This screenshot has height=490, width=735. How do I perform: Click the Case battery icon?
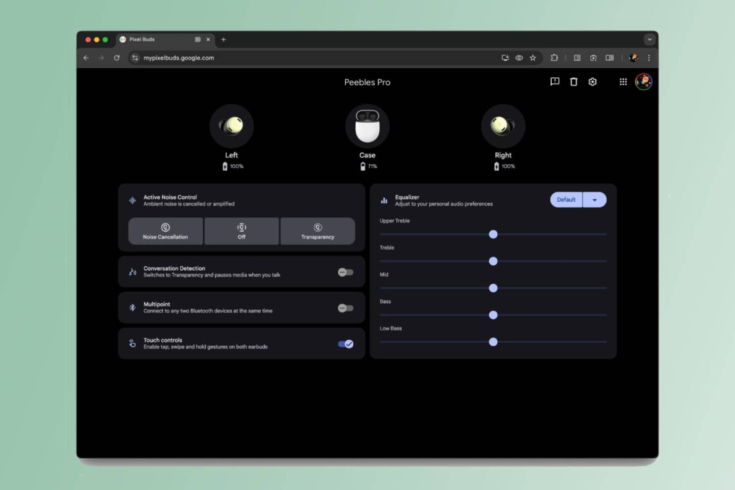coord(363,166)
